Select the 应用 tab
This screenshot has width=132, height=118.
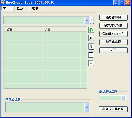tap(6, 9)
